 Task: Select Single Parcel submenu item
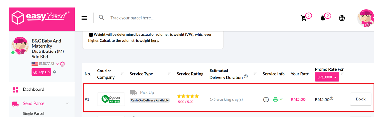point(33,114)
